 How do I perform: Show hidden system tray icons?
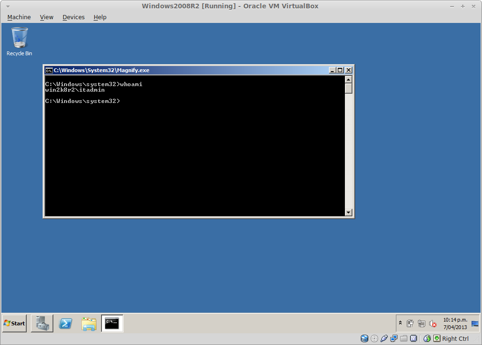tap(400, 323)
